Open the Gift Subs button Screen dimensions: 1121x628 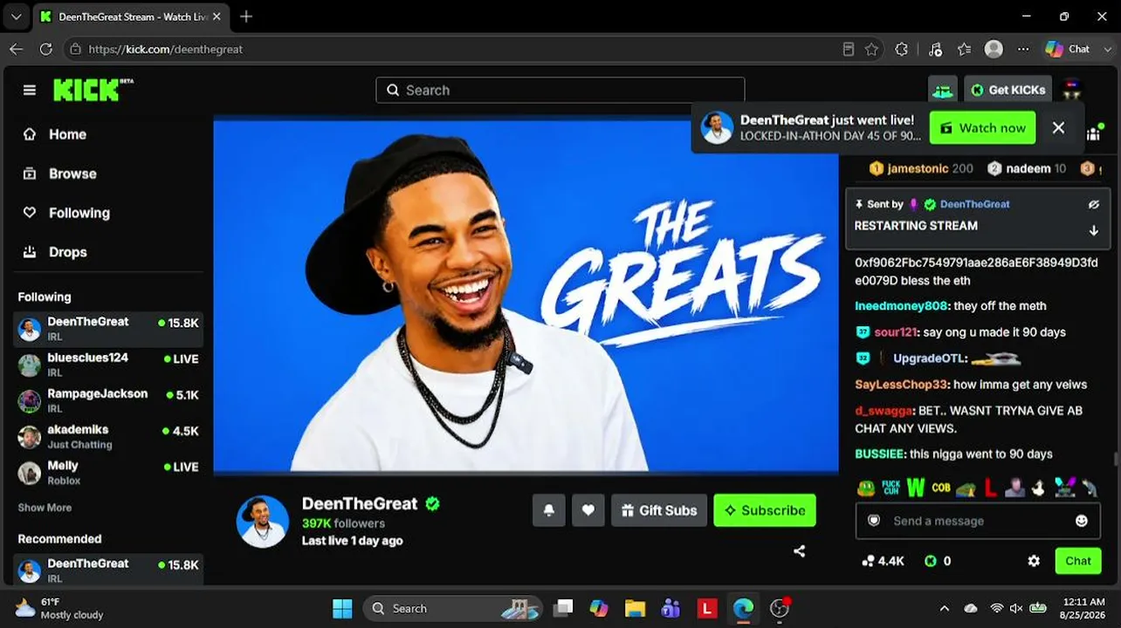[x=659, y=510]
